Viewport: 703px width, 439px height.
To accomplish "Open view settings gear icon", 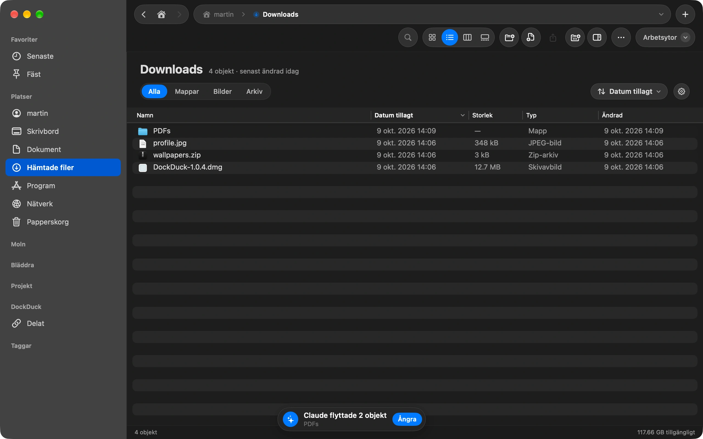I will [681, 91].
